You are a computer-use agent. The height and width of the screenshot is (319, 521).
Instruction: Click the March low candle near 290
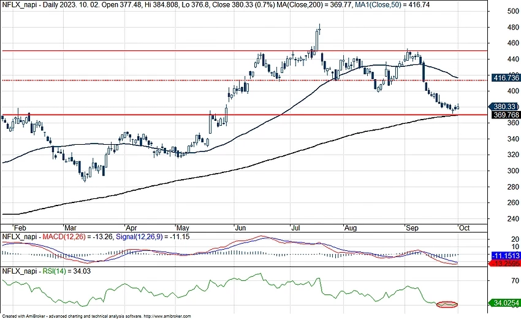pyautogui.click(x=85, y=177)
